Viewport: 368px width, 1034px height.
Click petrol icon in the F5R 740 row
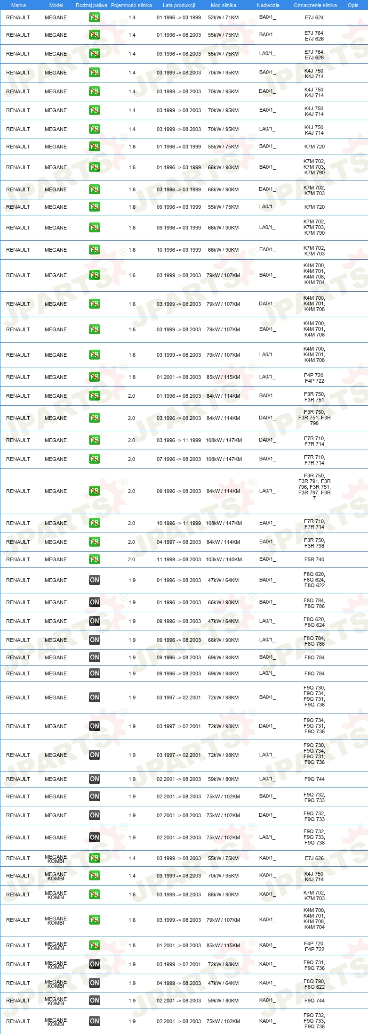tap(94, 559)
